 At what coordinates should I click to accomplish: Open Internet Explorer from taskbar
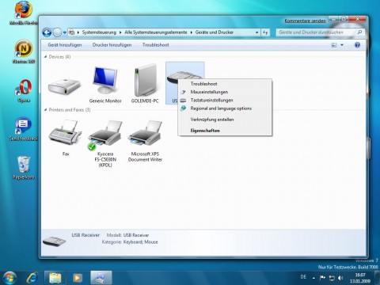pyautogui.click(x=32, y=278)
